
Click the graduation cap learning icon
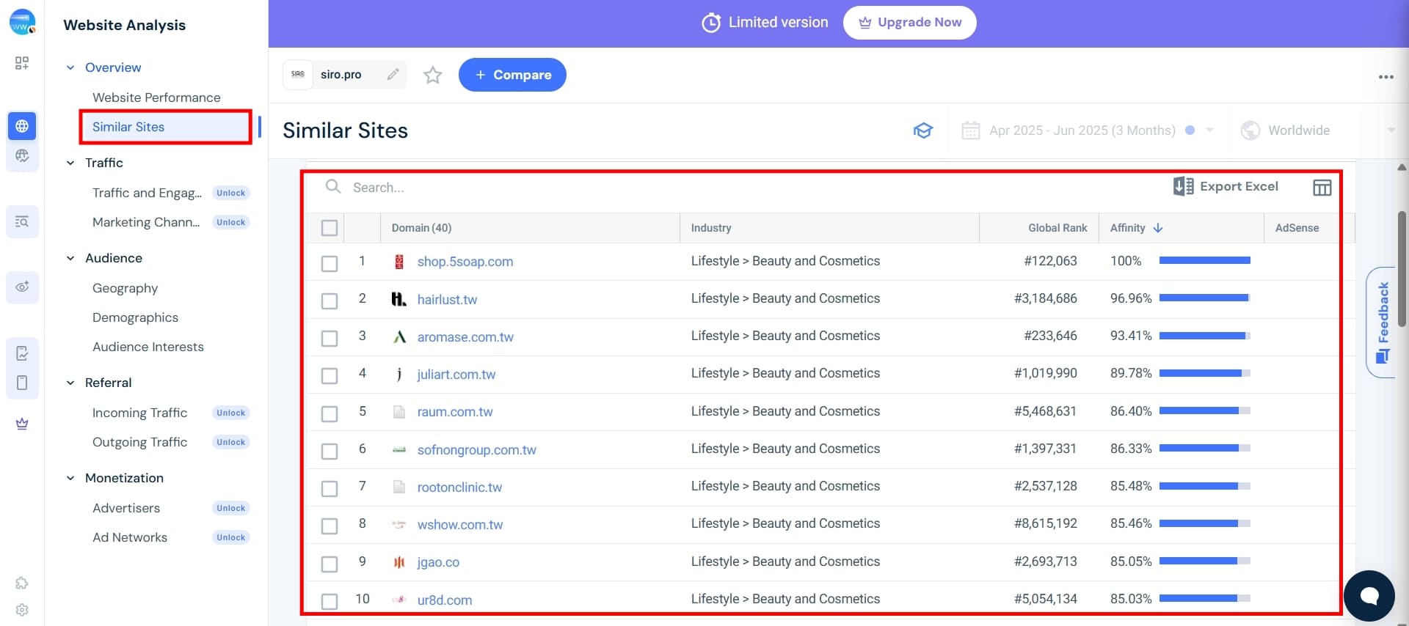click(x=922, y=130)
